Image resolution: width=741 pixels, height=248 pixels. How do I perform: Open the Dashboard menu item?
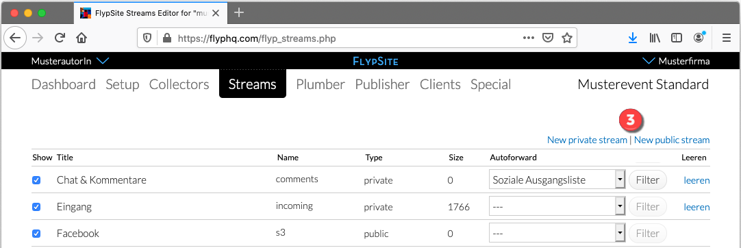(x=63, y=84)
